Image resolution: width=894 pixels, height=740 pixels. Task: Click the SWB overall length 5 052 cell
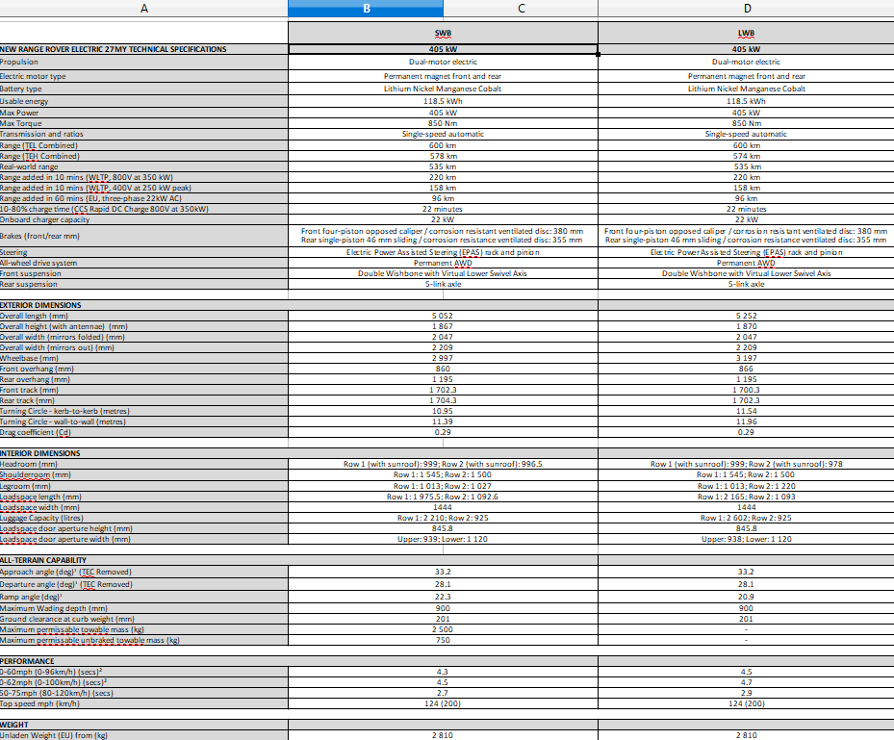coord(443,316)
